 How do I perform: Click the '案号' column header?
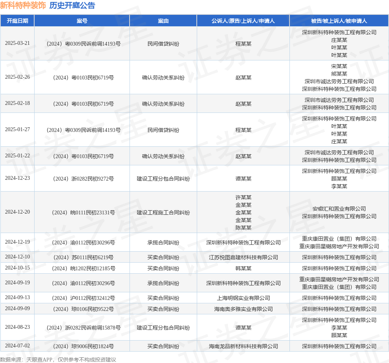82,21
